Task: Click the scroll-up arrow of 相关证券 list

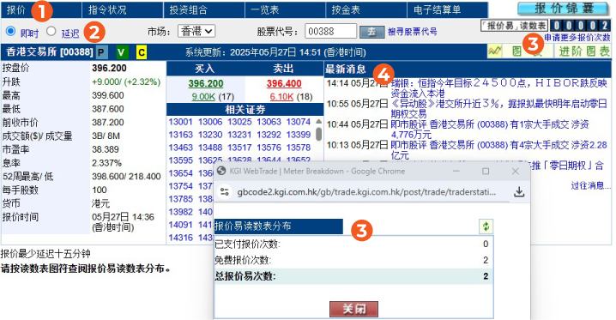Action: tap(318, 121)
